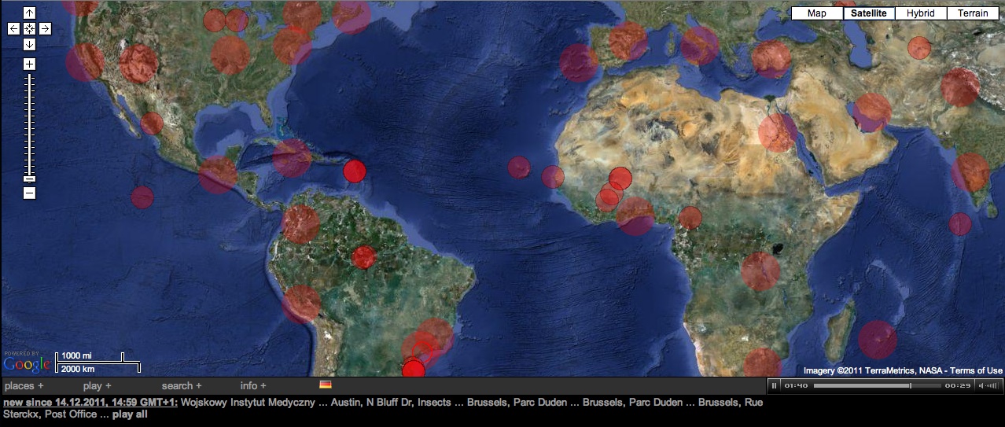Viewport: 1005px width, 427px height.
Task: Select the Satellite map type
Action: tap(869, 13)
